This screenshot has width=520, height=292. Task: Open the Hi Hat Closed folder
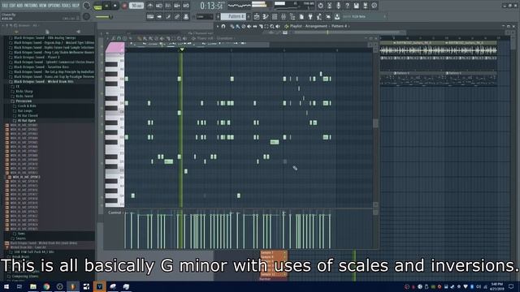click(27, 116)
